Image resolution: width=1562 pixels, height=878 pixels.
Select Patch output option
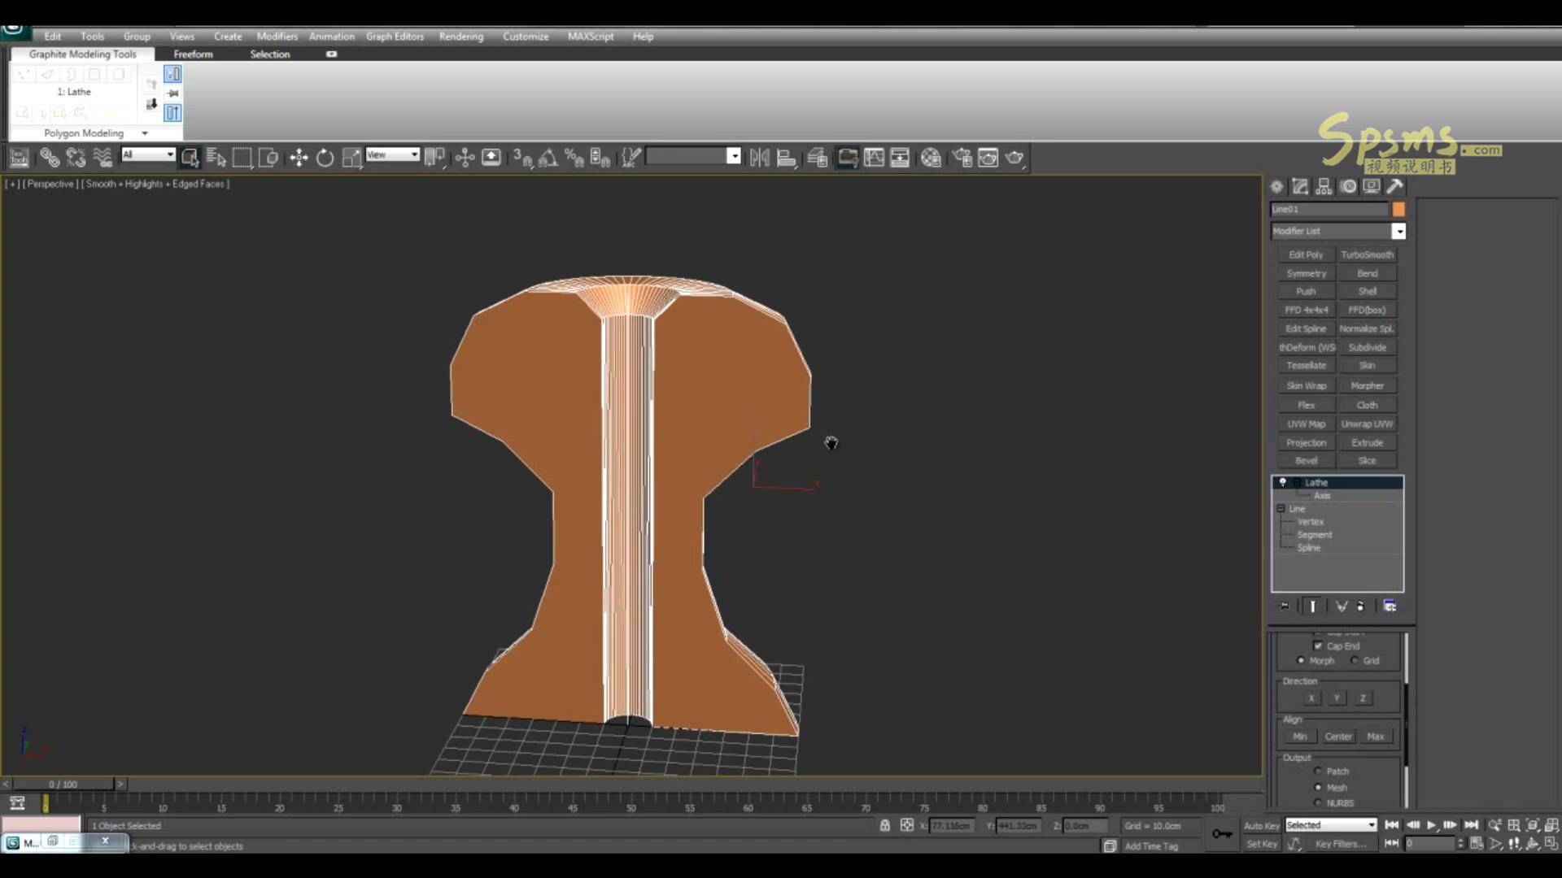[x=1318, y=771]
